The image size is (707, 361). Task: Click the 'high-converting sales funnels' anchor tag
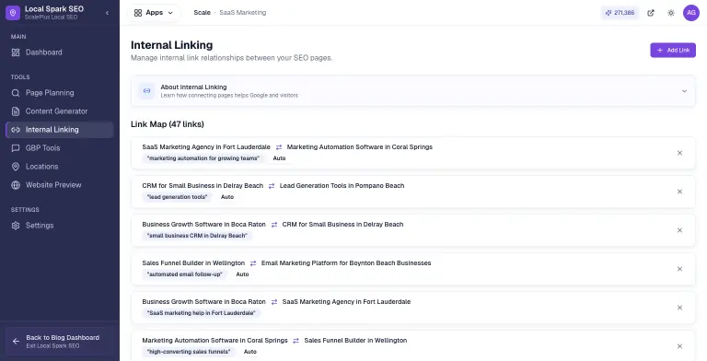189,352
